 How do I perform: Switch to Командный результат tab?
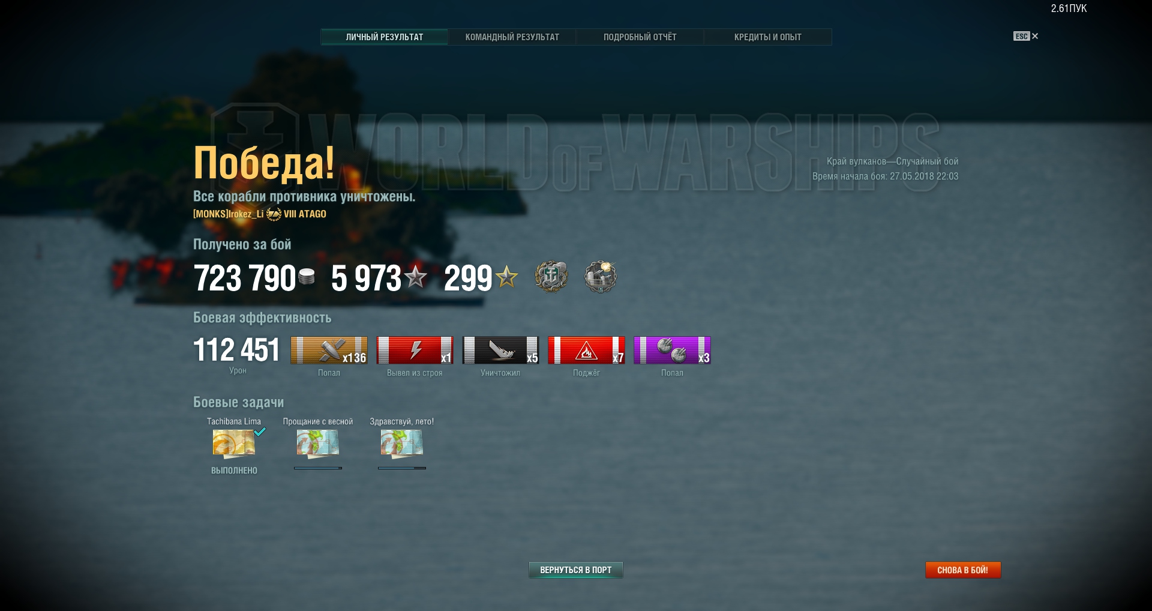(512, 37)
